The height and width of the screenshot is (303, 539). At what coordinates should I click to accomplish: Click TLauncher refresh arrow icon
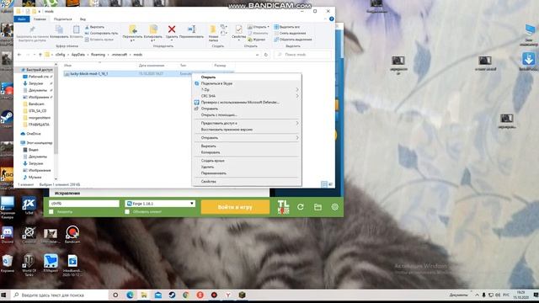pyautogui.click(x=301, y=207)
